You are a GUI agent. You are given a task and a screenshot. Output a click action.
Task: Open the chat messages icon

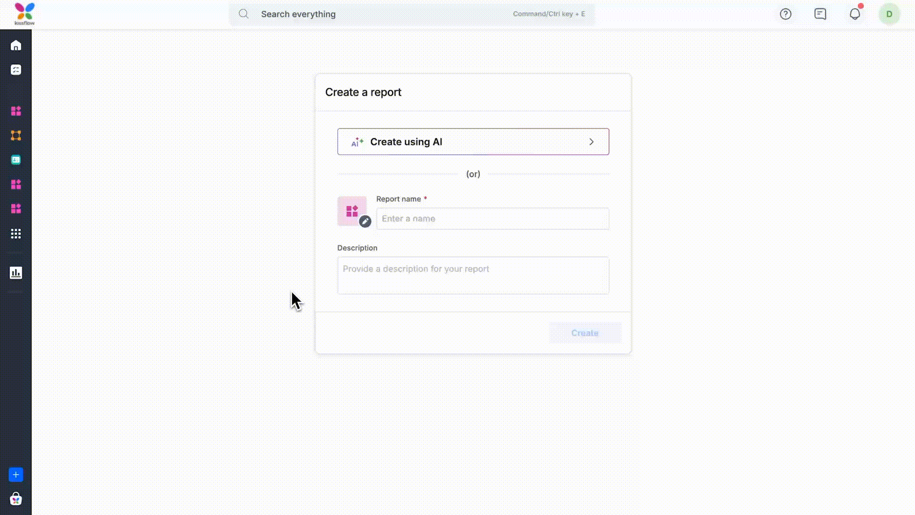pyautogui.click(x=820, y=14)
